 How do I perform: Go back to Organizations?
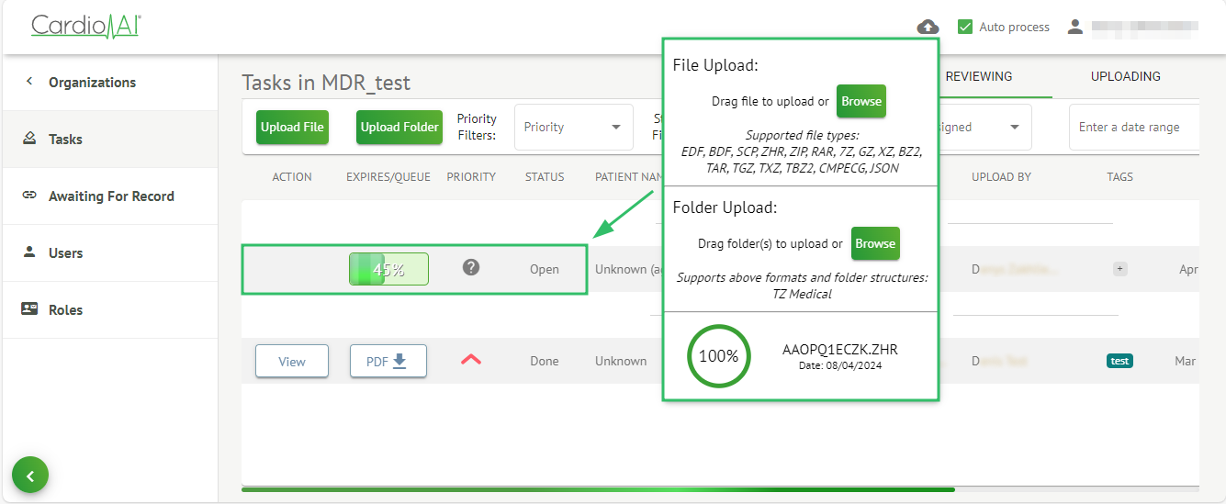[92, 83]
